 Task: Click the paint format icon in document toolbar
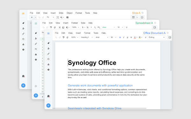(63, 37)
